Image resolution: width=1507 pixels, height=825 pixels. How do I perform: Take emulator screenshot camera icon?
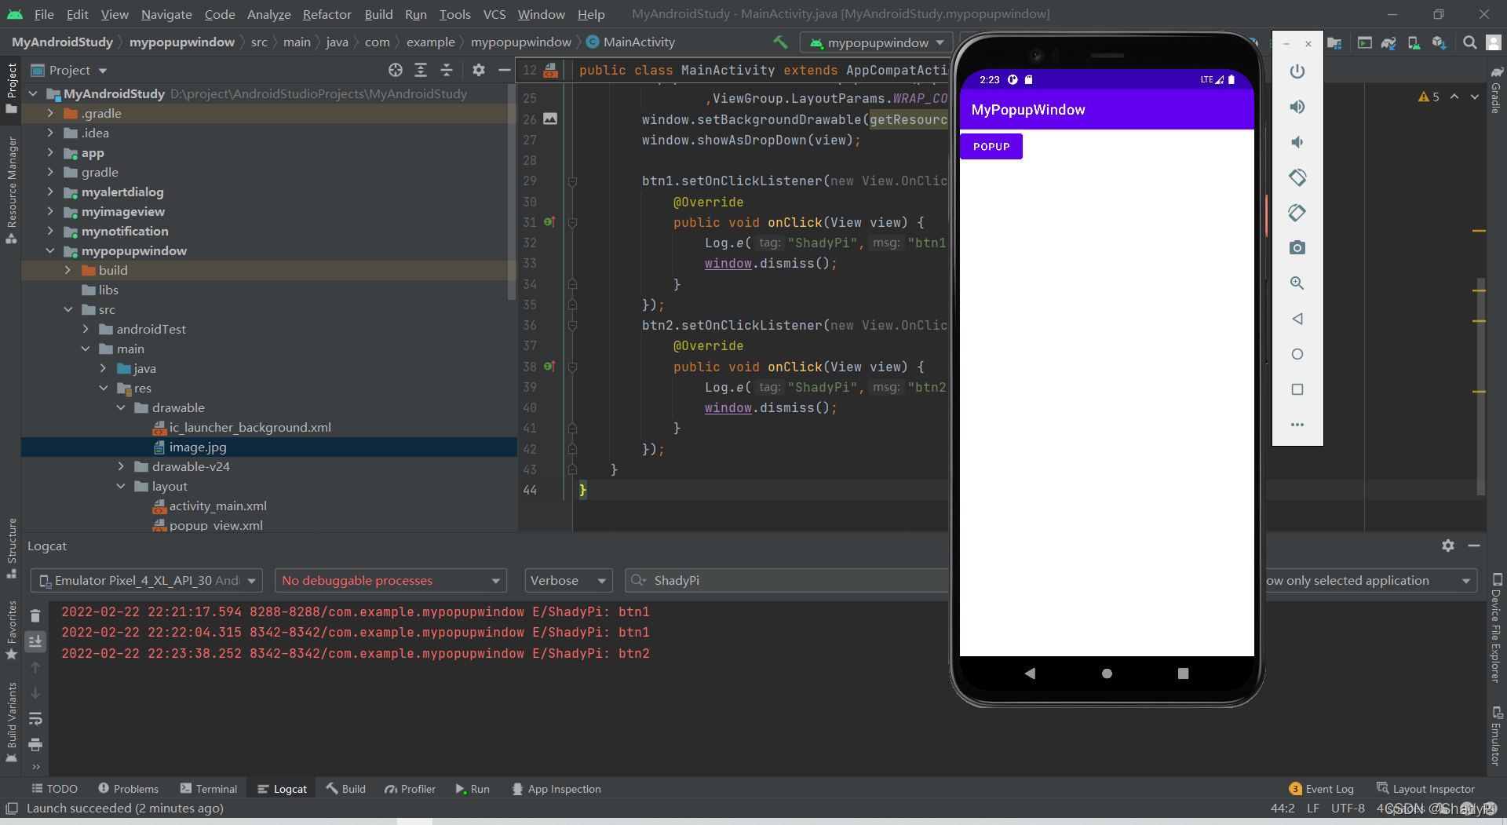(1297, 248)
